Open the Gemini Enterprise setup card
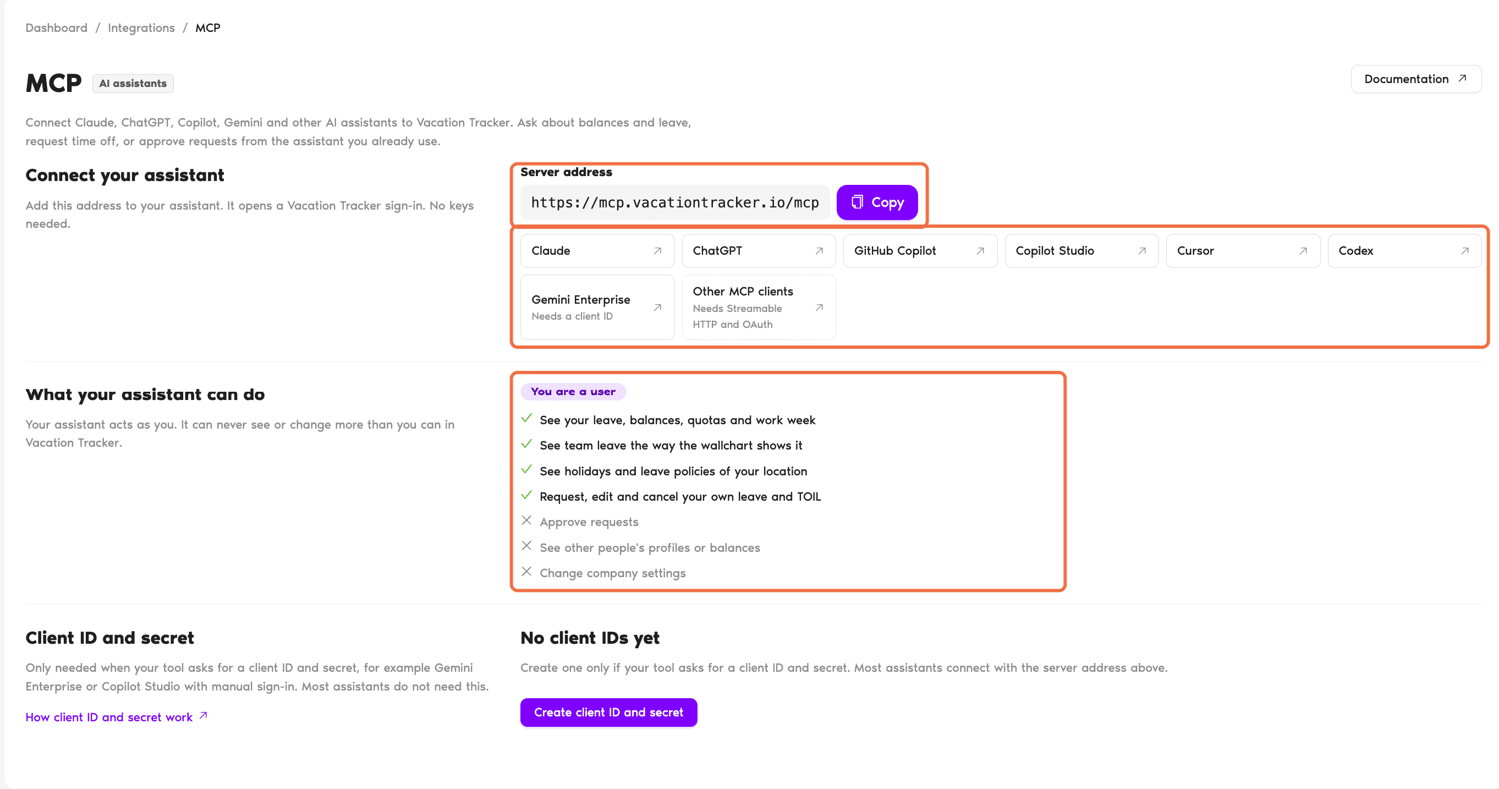Viewport: 1499px width, 789px height. click(597, 307)
